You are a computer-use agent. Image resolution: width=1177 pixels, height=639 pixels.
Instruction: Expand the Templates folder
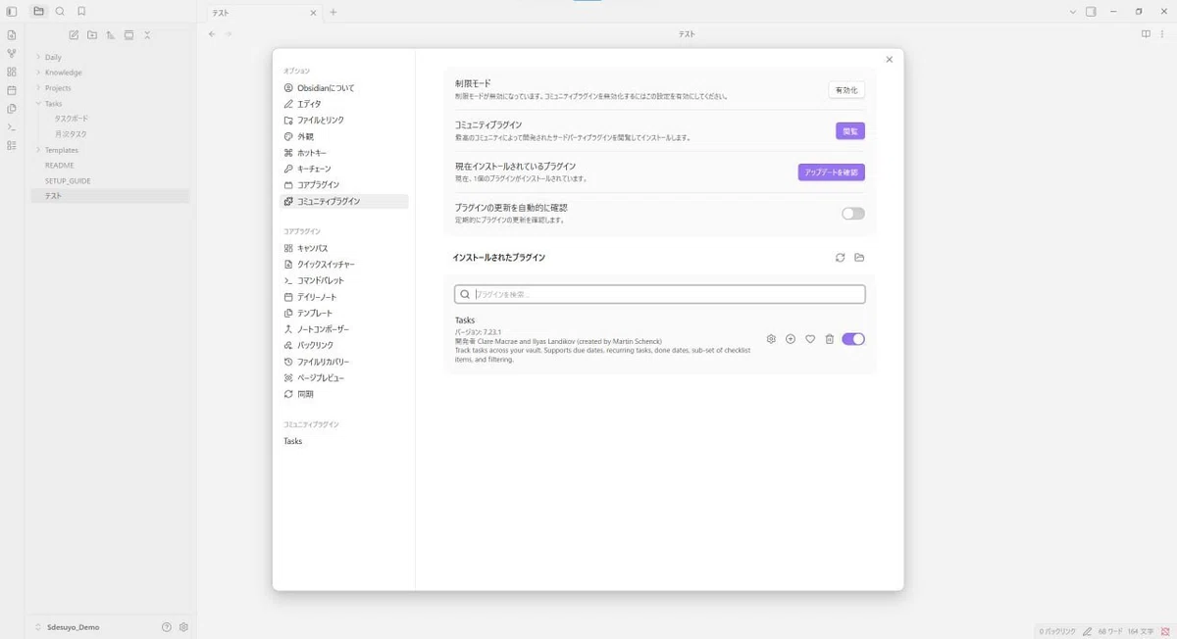[61, 150]
